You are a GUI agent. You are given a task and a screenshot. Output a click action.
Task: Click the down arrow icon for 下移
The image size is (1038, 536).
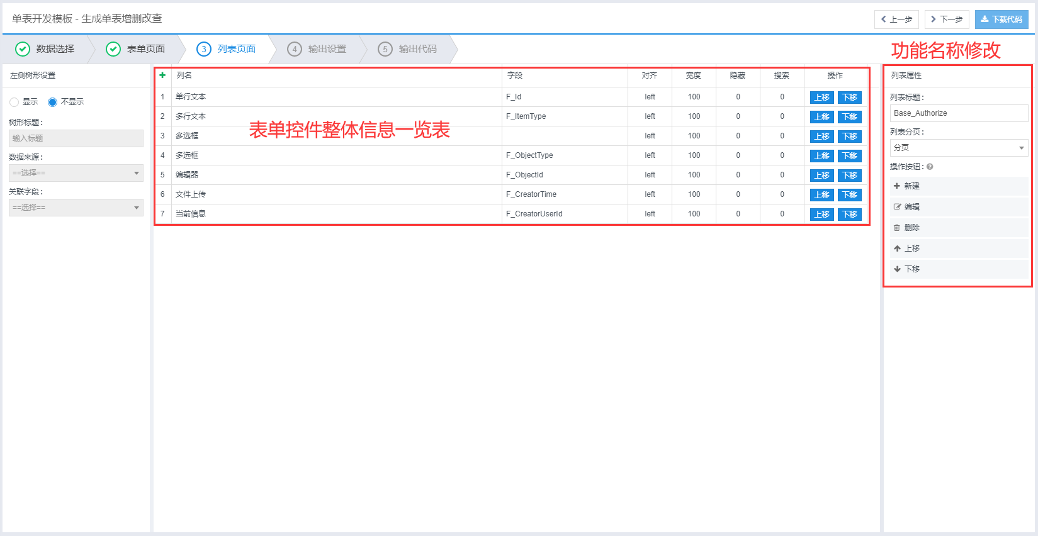[x=897, y=269]
